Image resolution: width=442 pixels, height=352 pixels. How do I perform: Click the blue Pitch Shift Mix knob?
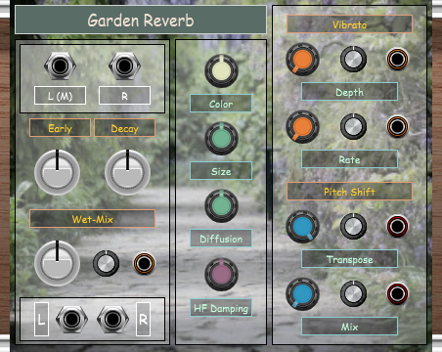pos(302,294)
